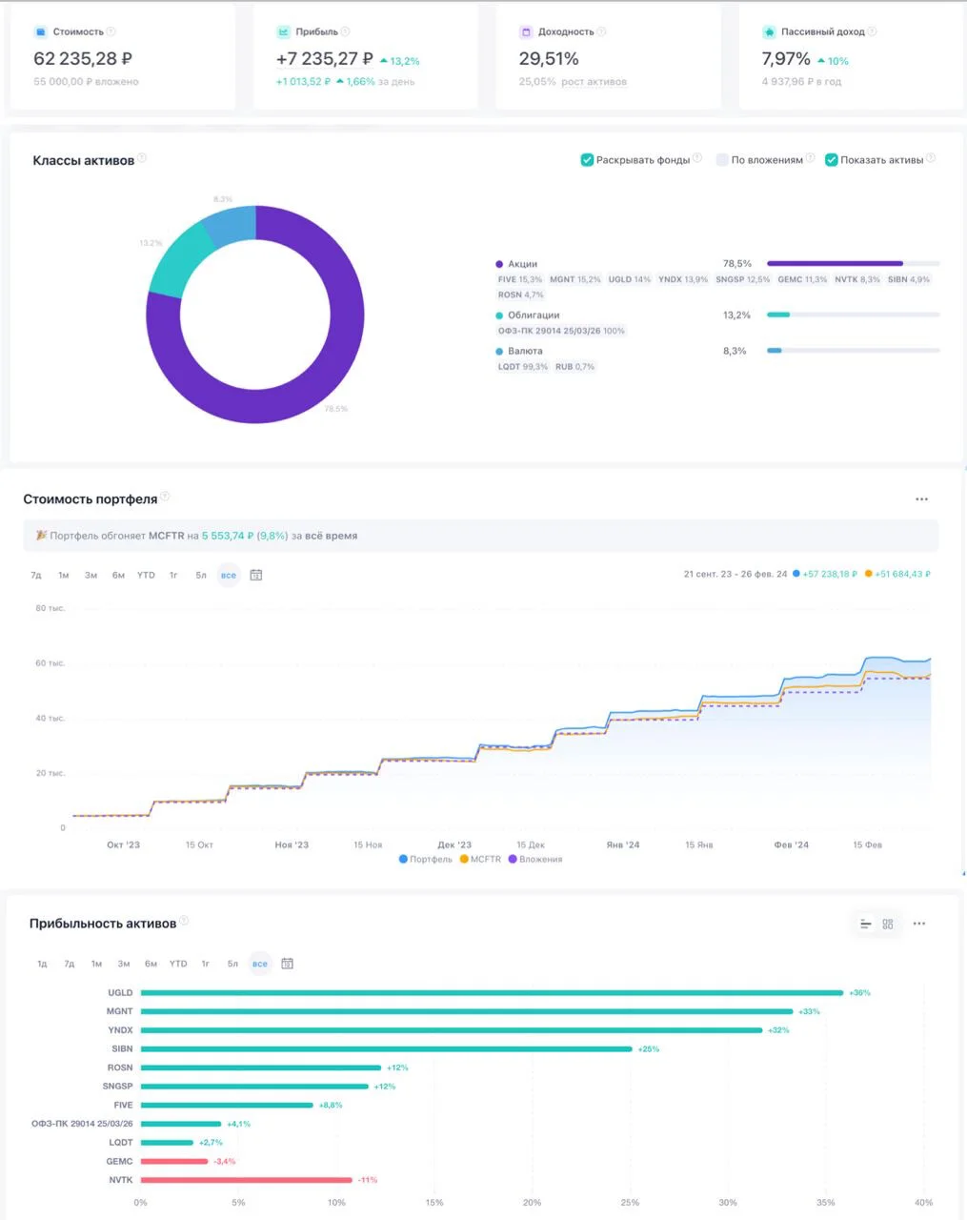Click help icon beside Стоимость портфеля title
This screenshot has height=1220, width=967.
pos(165,497)
